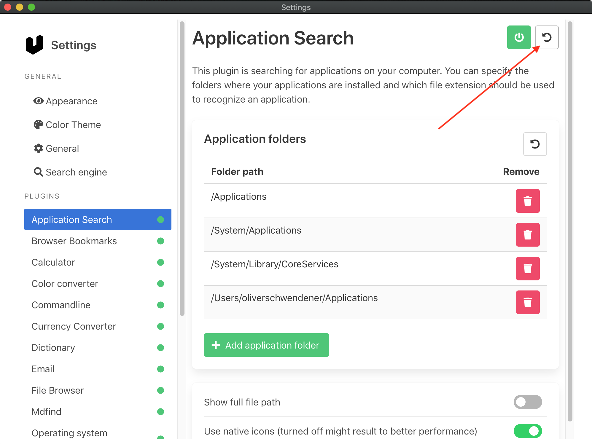Reset the Application folders list
592x444 pixels.
point(535,144)
